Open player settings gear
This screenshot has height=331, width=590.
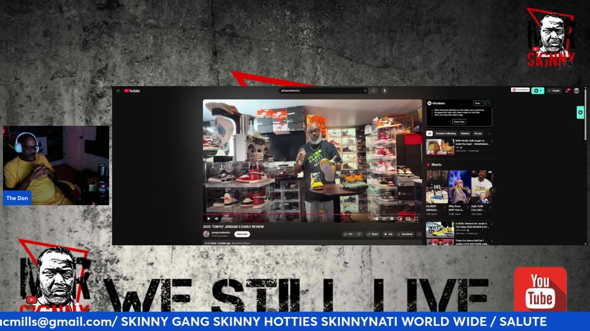coord(392,219)
